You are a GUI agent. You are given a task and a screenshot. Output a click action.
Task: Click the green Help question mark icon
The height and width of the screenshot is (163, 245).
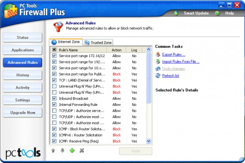pos(217,13)
